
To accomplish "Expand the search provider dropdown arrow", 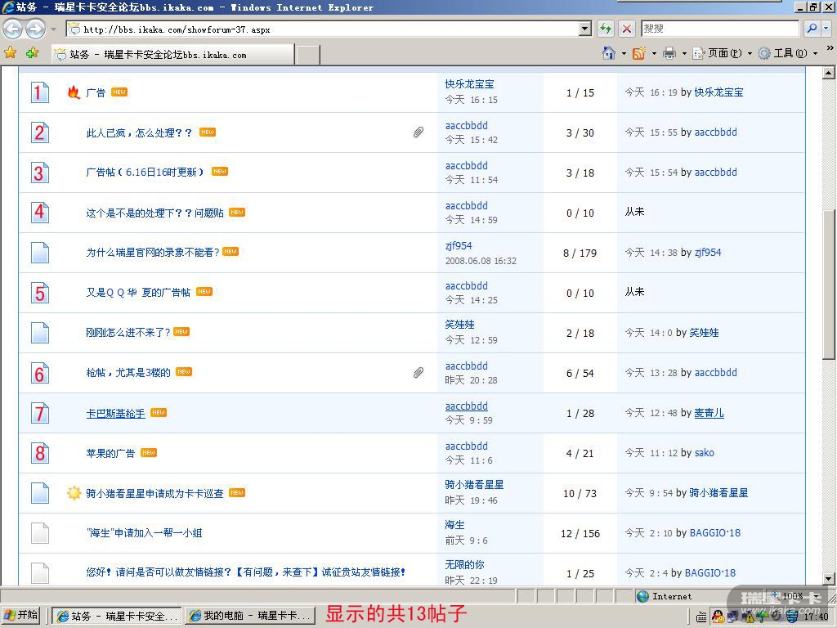I will click(826, 29).
